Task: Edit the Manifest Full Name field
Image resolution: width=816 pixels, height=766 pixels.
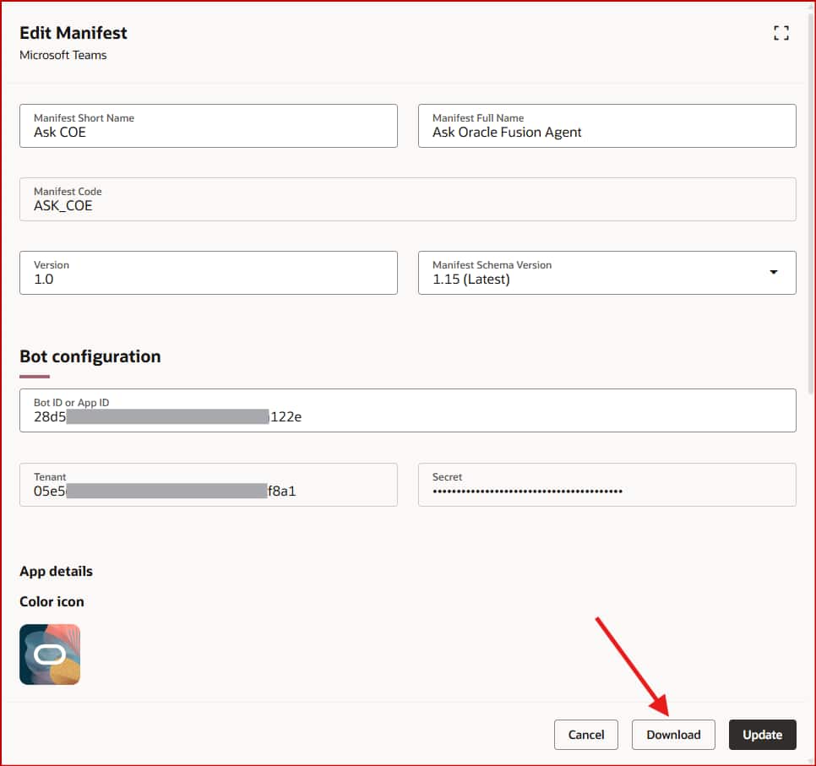Action: coord(607,126)
